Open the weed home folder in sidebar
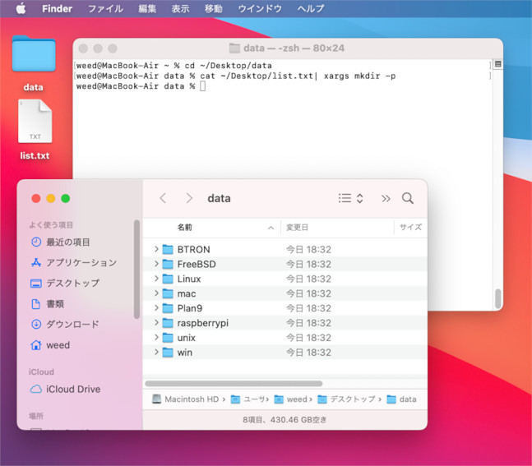 click(x=50, y=345)
